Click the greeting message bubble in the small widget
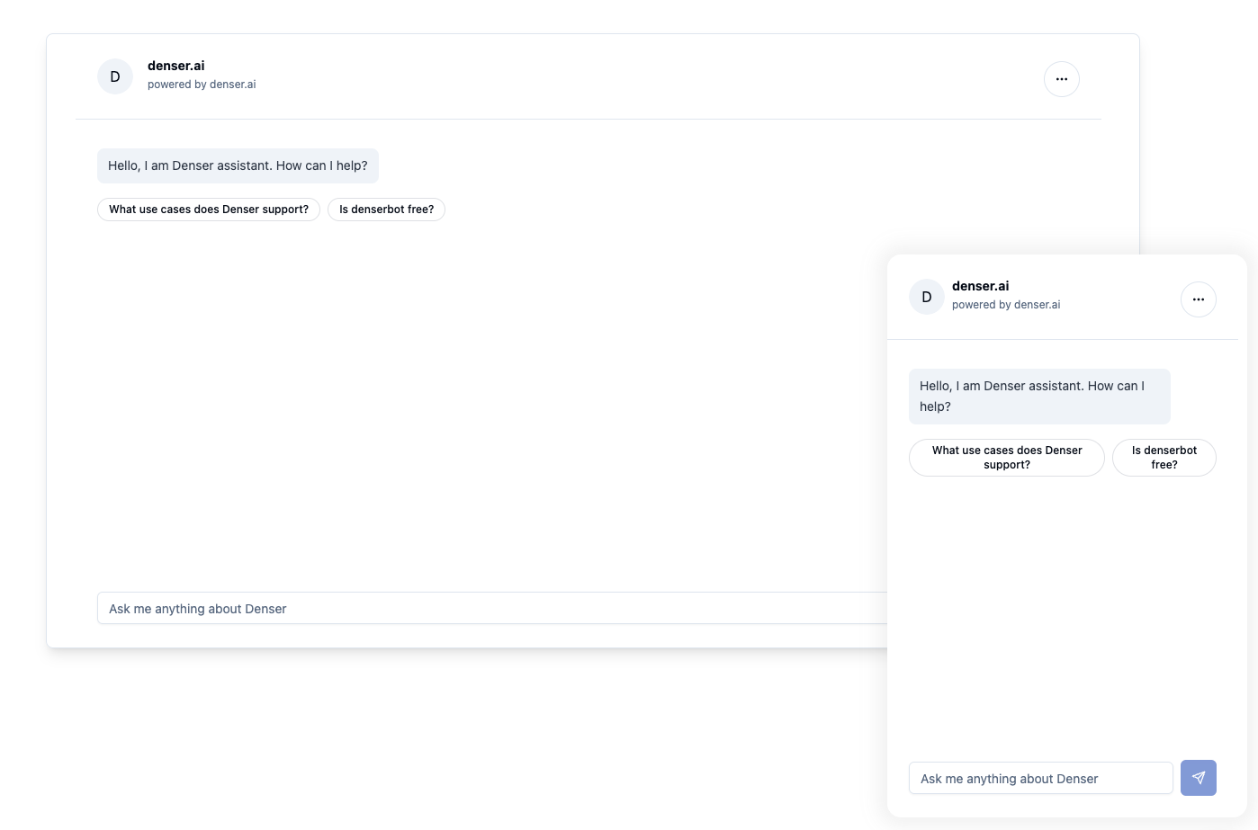The width and height of the screenshot is (1258, 830). (x=1039, y=396)
